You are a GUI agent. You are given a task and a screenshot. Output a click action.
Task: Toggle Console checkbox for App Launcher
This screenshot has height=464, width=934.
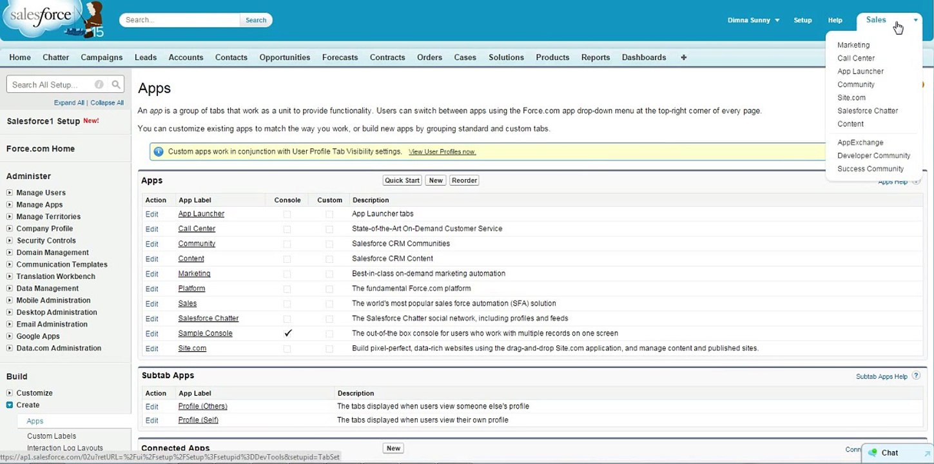(x=287, y=214)
